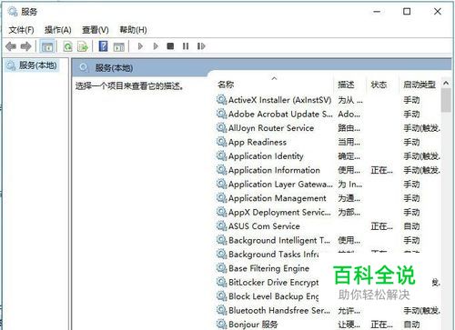455x330 pixels.
Task: Click the gear icon beside Background Intelligent T...
Action: pos(221,240)
